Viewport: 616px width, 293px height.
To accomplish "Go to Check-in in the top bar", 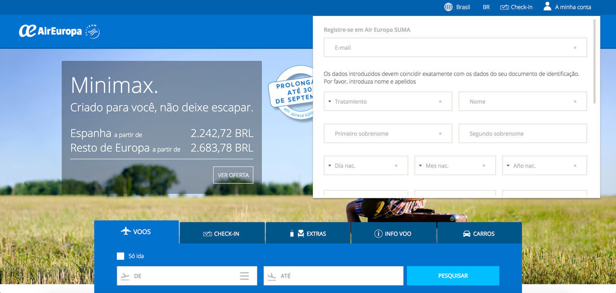I will tap(516, 7).
